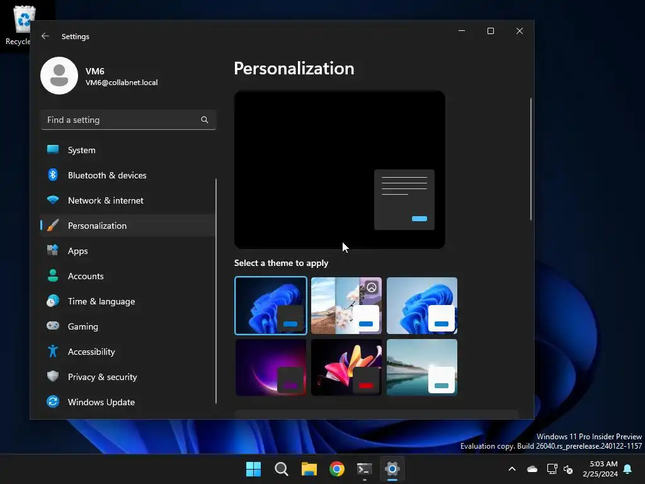This screenshot has height=484, width=645.
Task: Click the Privacy & security shield icon
Action: (x=53, y=376)
